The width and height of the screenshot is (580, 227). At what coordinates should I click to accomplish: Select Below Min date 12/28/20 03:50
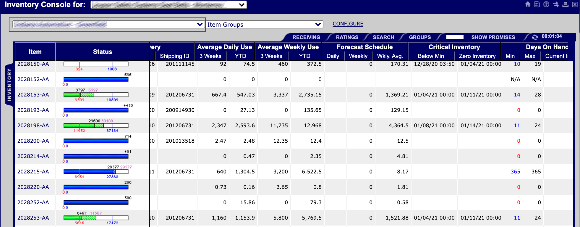coord(434,64)
